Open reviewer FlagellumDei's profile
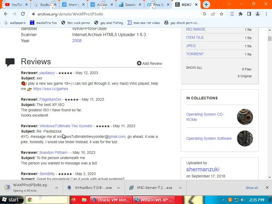272x204 pixels. [x=50, y=99]
